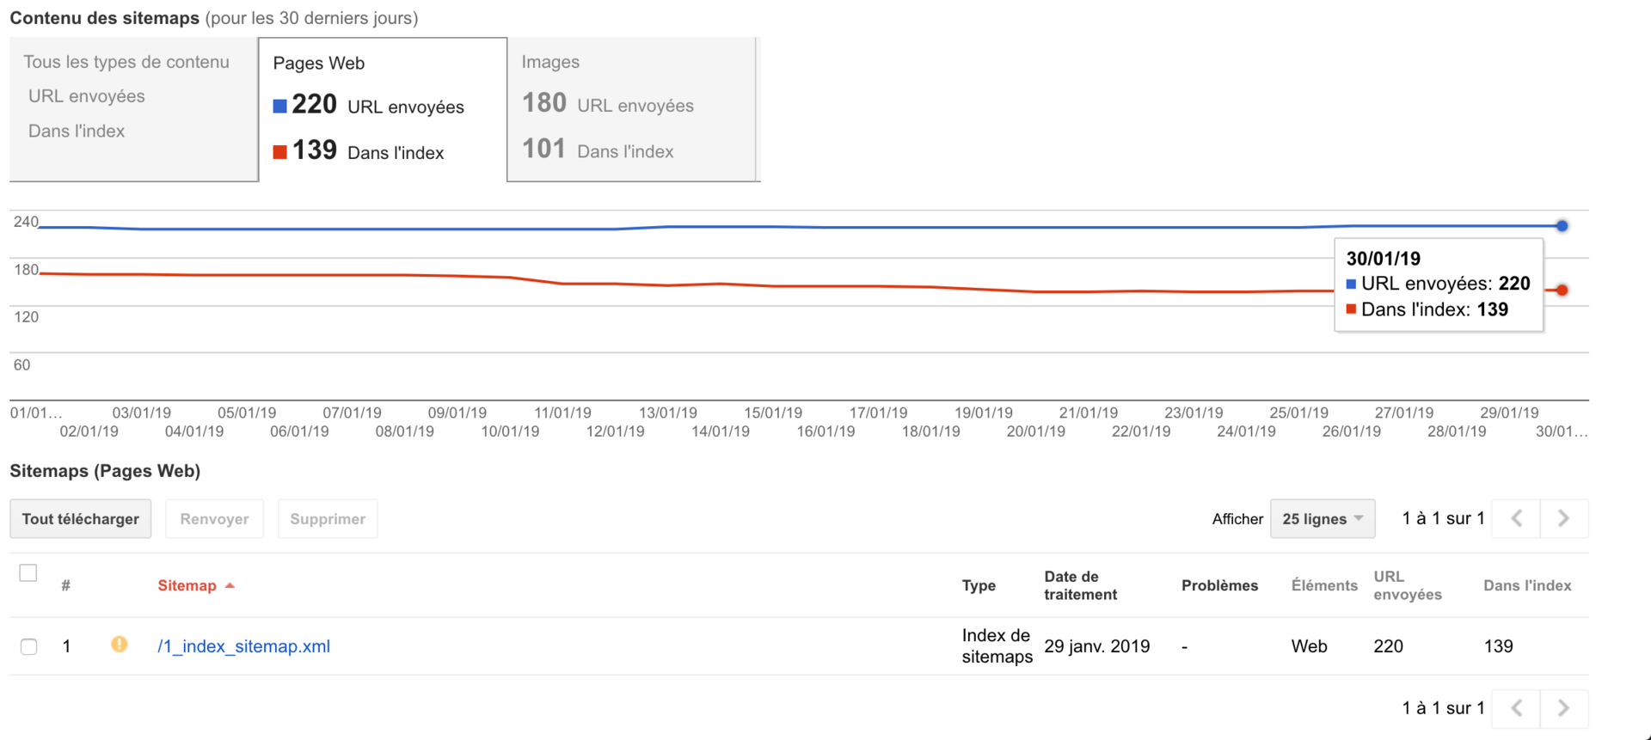The width and height of the screenshot is (1651, 740).
Task: Toggle the select-all checkbox in table header
Action: (x=28, y=572)
